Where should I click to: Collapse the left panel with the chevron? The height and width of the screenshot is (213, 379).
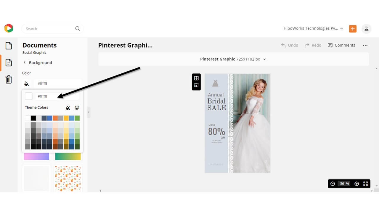(x=89, y=112)
